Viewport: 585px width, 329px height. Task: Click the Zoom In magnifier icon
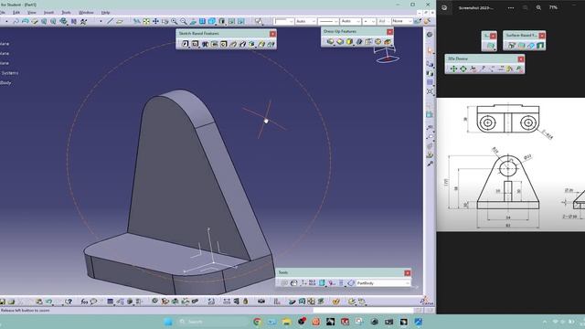click(x=175, y=22)
